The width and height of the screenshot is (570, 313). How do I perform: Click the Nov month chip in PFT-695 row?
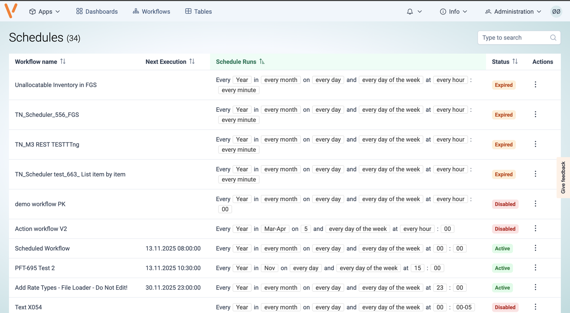pyautogui.click(x=269, y=268)
